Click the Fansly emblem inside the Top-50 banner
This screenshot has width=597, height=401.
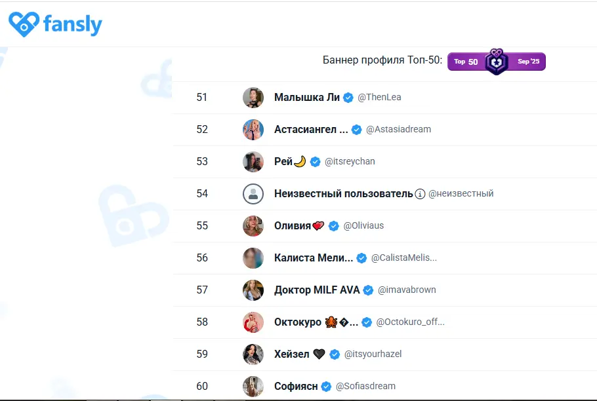[496, 62]
